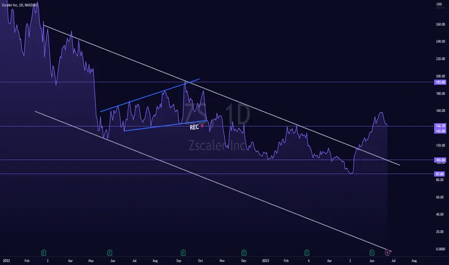Viewport: 449px width, 265px height.
Task: Click the 160.00 price axis label
Action: coord(440,111)
